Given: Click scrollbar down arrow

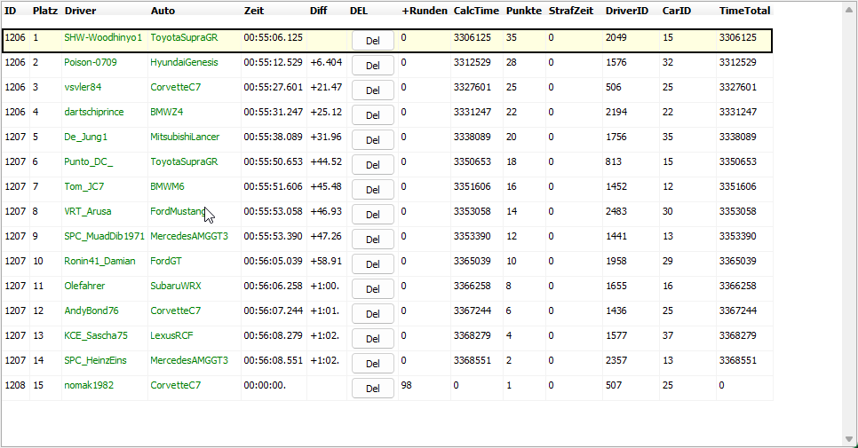Looking at the screenshot, I should [x=850, y=439].
